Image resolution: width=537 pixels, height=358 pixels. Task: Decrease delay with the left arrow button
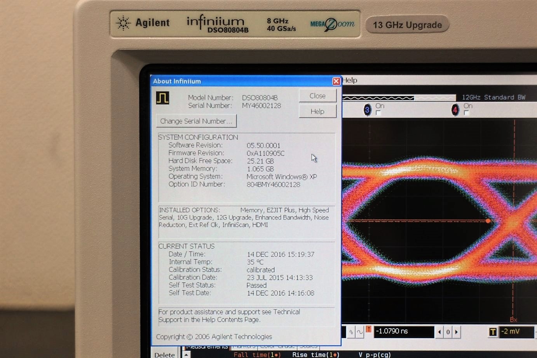[x=439, y=332]
